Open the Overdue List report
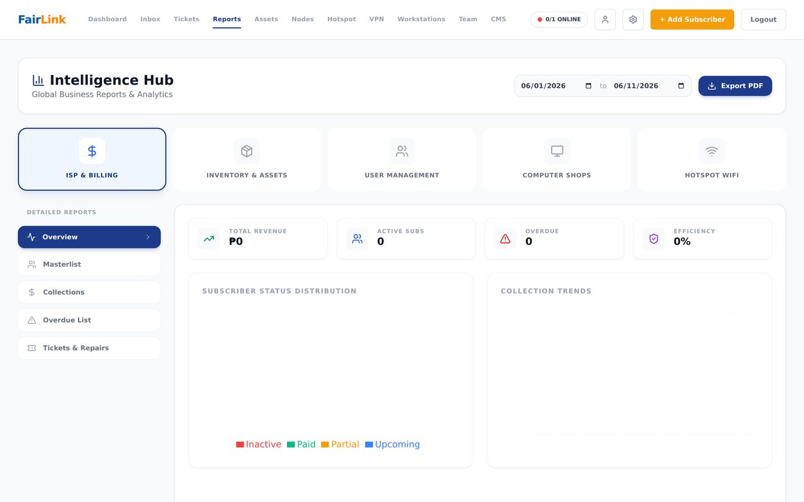804x502 pixels. coord(89,320)
